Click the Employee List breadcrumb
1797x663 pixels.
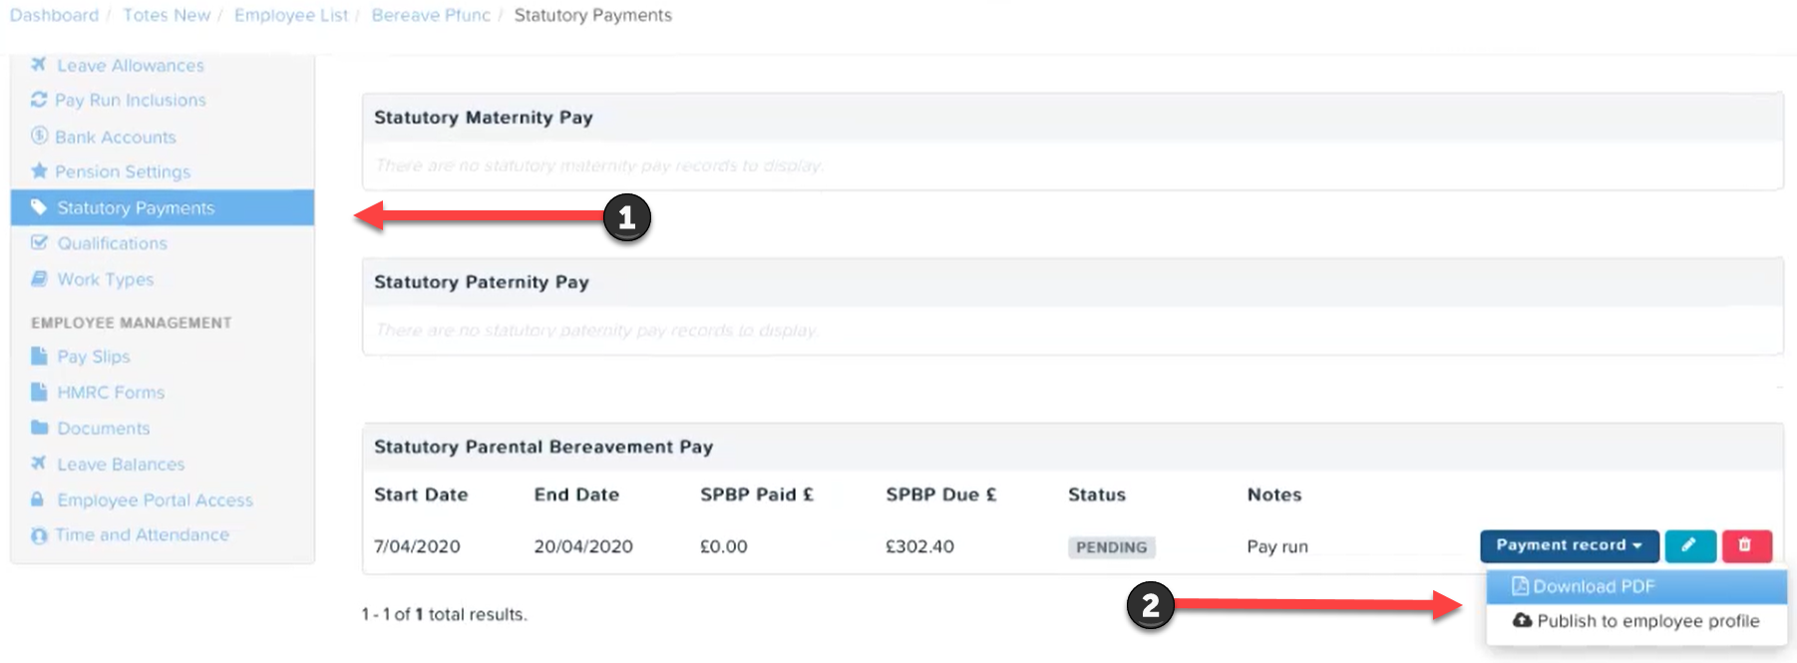coord(291,15)
